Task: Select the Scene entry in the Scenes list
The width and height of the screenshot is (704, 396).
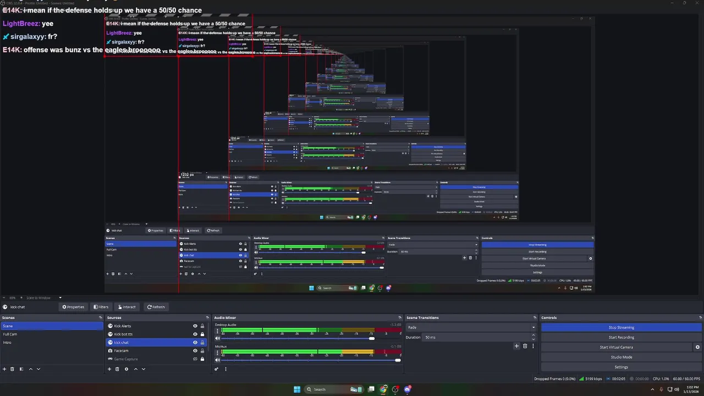Action: pyautogui.click(x=52, y=326)
